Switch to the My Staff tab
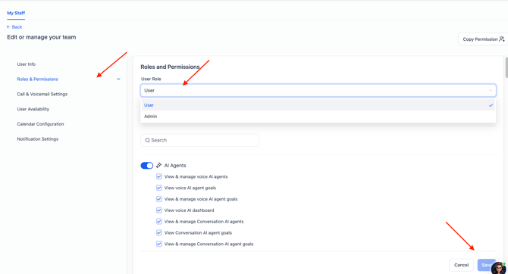 16,13
